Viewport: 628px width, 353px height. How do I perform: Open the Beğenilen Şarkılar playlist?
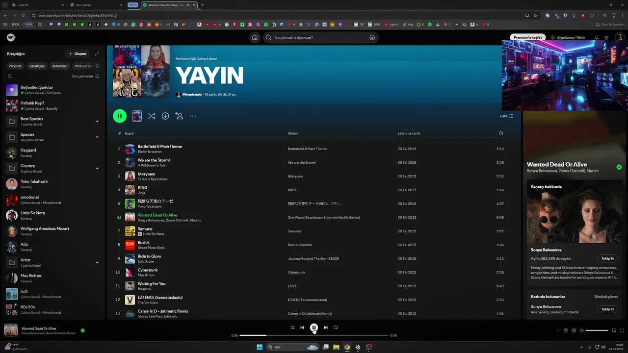click(53, 90)
